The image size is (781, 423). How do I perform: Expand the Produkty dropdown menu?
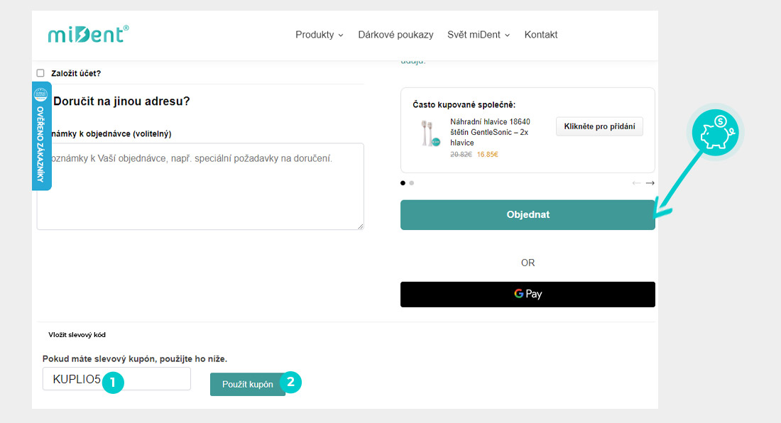point(319,35)
